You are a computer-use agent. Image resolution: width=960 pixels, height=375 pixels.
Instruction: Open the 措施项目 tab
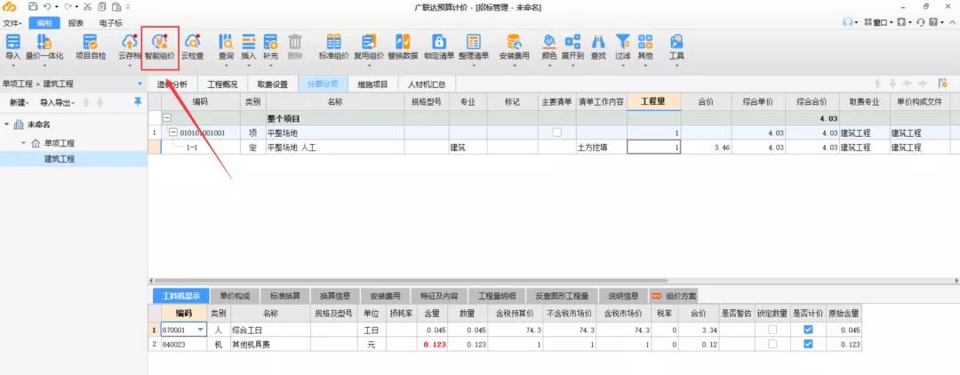(x=372, y=84)
